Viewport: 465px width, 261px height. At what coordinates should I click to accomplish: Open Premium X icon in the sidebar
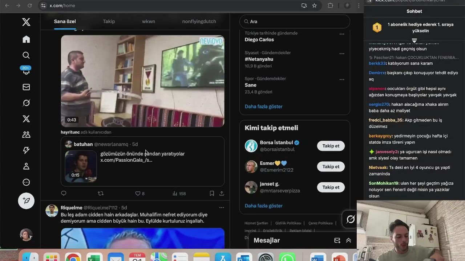(26, 119)
